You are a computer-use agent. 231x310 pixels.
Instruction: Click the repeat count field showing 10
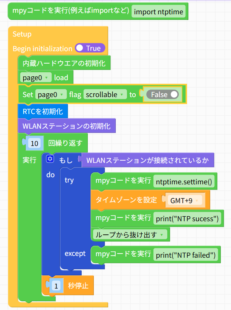(35, 143)
